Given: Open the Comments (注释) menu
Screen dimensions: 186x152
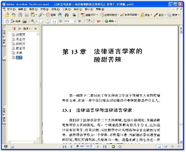Looking at the screenshot, I should [x=55, y=9].
